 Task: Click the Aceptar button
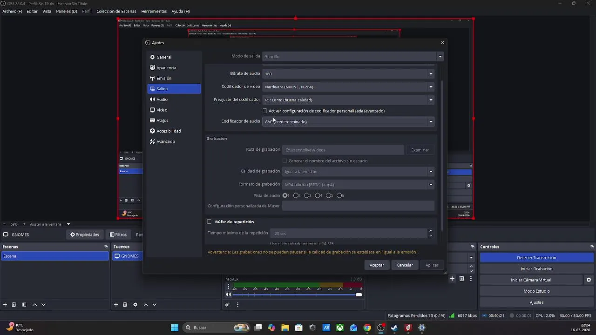[x=377, y=265]
